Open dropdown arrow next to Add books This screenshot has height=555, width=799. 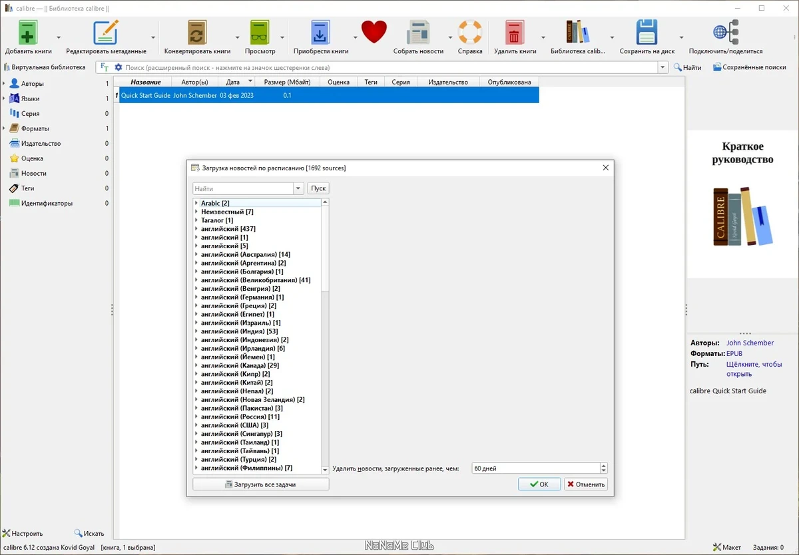pos(59,37)
